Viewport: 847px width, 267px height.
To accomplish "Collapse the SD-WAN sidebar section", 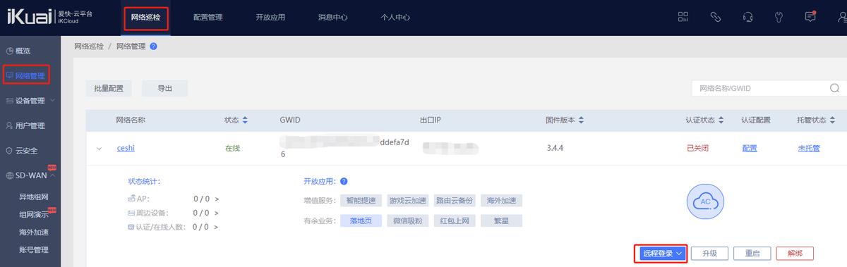I will pos(30,175).
